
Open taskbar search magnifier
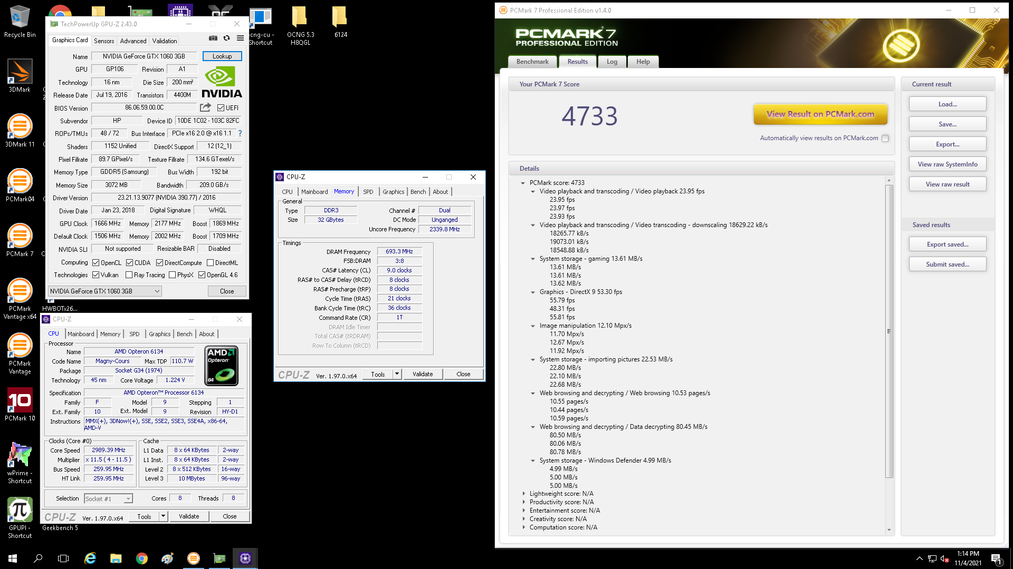coord(38,558)
